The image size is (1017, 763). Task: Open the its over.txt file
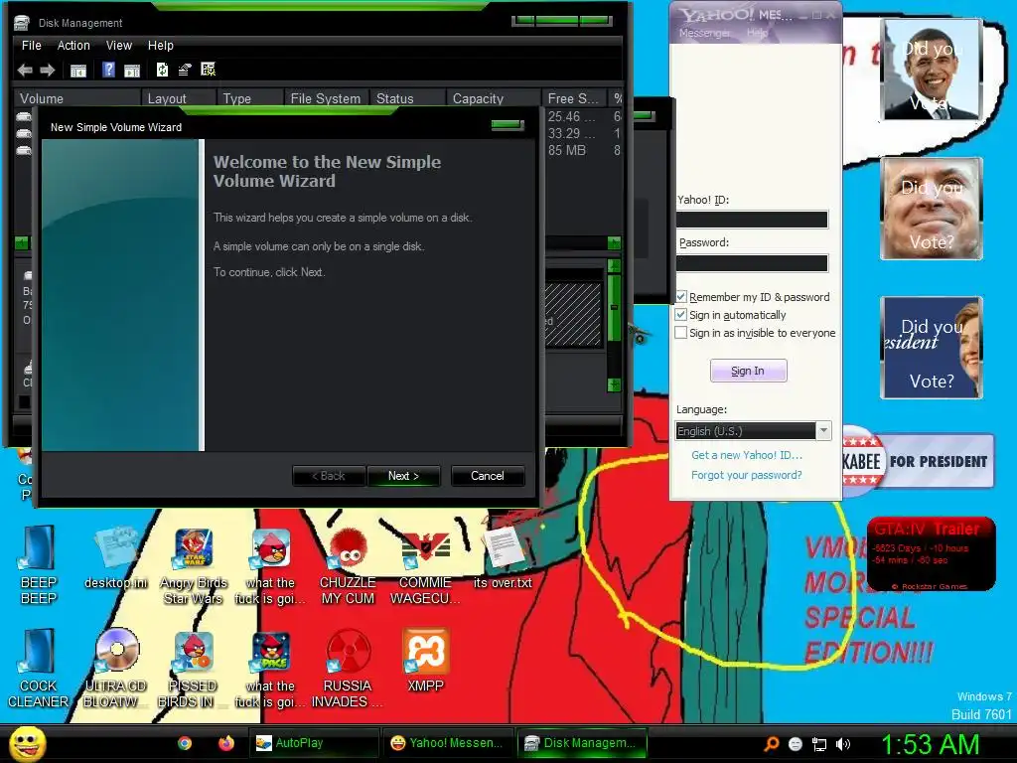coord(503,558)
